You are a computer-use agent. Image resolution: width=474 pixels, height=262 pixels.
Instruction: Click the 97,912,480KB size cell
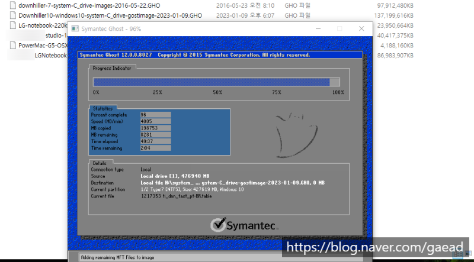(395, 5)
